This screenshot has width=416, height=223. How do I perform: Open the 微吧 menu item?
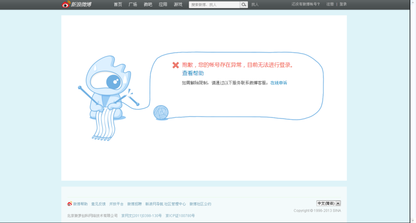click(x=148, y=4)
